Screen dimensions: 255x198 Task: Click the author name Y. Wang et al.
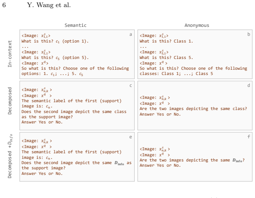[x=49, y=5]
